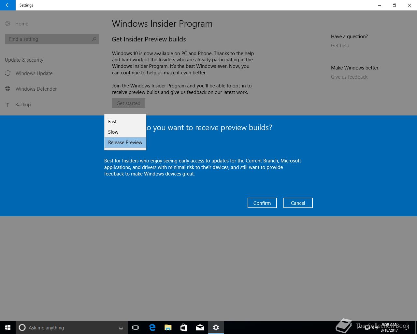Close the Settings window
The height and width of the screenshot is (334, 417).
(410, 5)
